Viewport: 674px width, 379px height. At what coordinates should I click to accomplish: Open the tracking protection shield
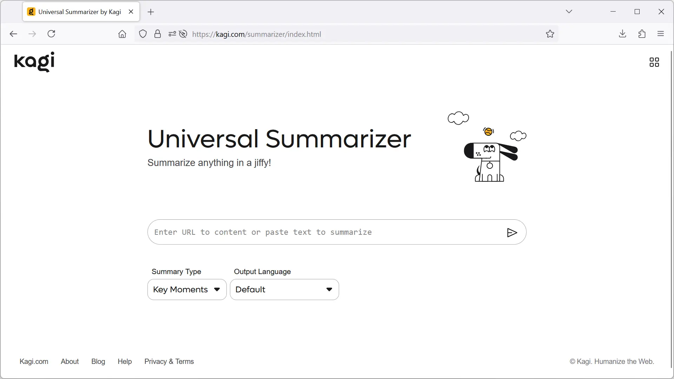pos(143,34)
